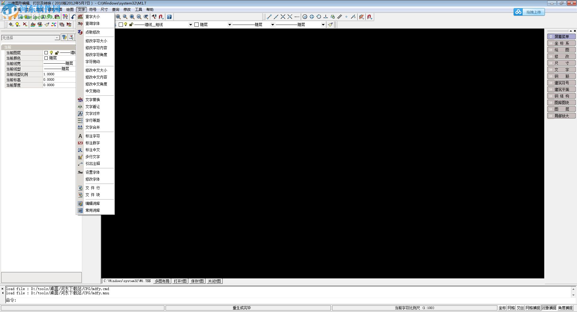Expand the 建筑符号 screen menu section
Image resolution: width=577 pixels, height=312 pixels.
pos(561,83)
